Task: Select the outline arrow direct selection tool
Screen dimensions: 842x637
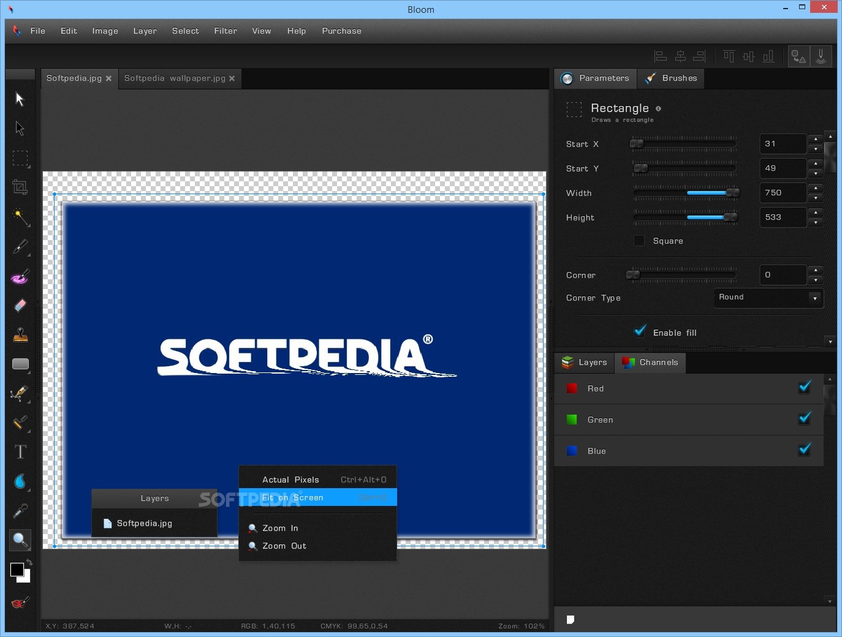Action: point(20,129)
